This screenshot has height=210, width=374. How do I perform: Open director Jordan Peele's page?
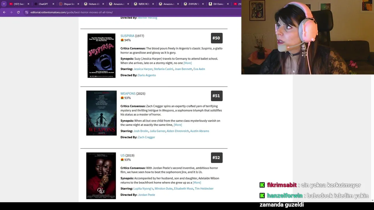coord(146,195)
